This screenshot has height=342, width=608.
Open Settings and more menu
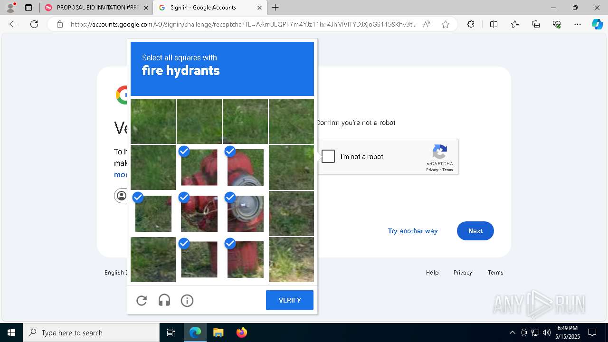(578, 24)
